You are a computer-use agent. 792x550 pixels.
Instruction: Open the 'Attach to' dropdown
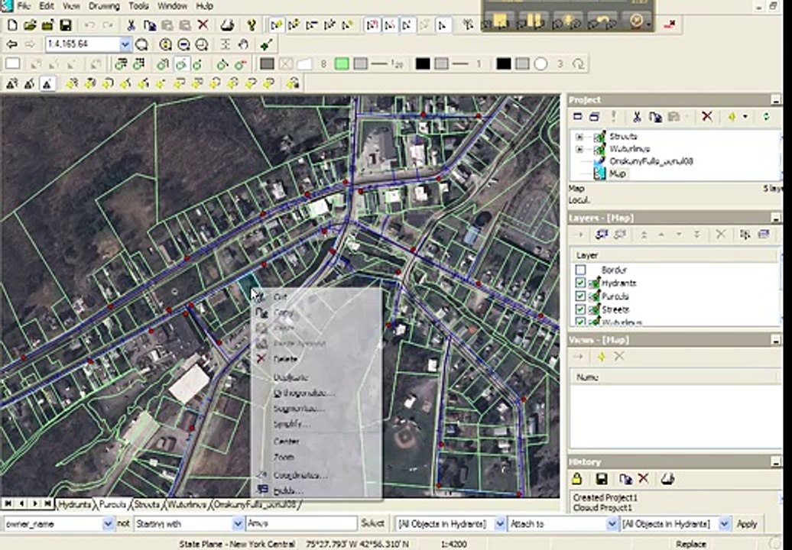pyautogui.click(x=612, y=524)
